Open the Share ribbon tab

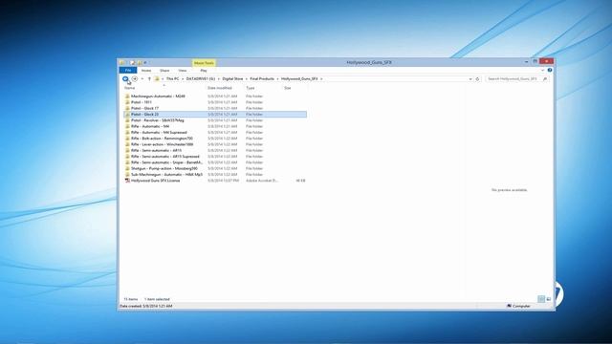[164, 71]
